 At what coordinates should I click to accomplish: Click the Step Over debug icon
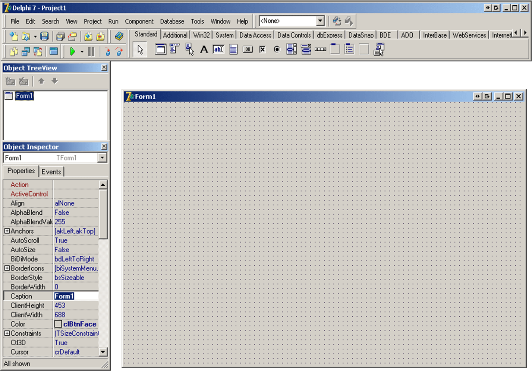[x=119, y=51]
